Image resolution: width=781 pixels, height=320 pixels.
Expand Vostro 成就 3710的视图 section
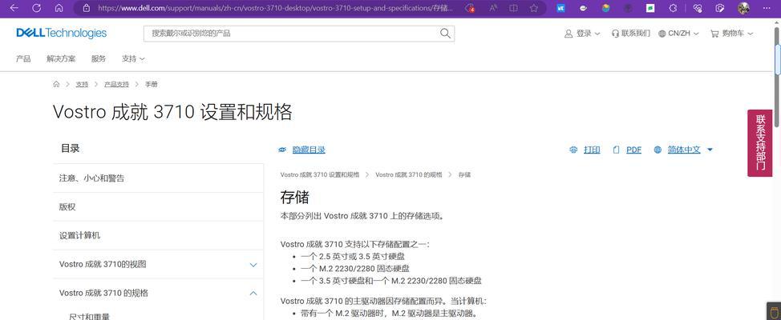[253, 264]
